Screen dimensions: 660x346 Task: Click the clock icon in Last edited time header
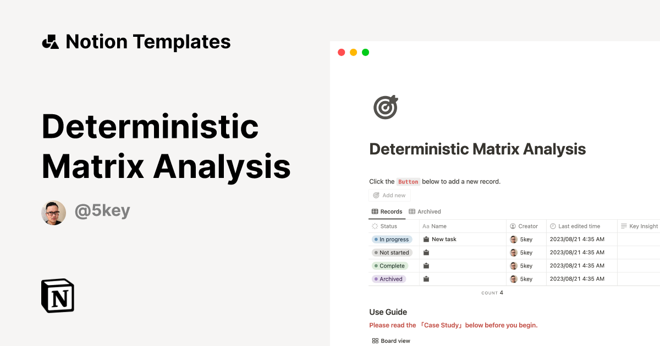[553, 226]
